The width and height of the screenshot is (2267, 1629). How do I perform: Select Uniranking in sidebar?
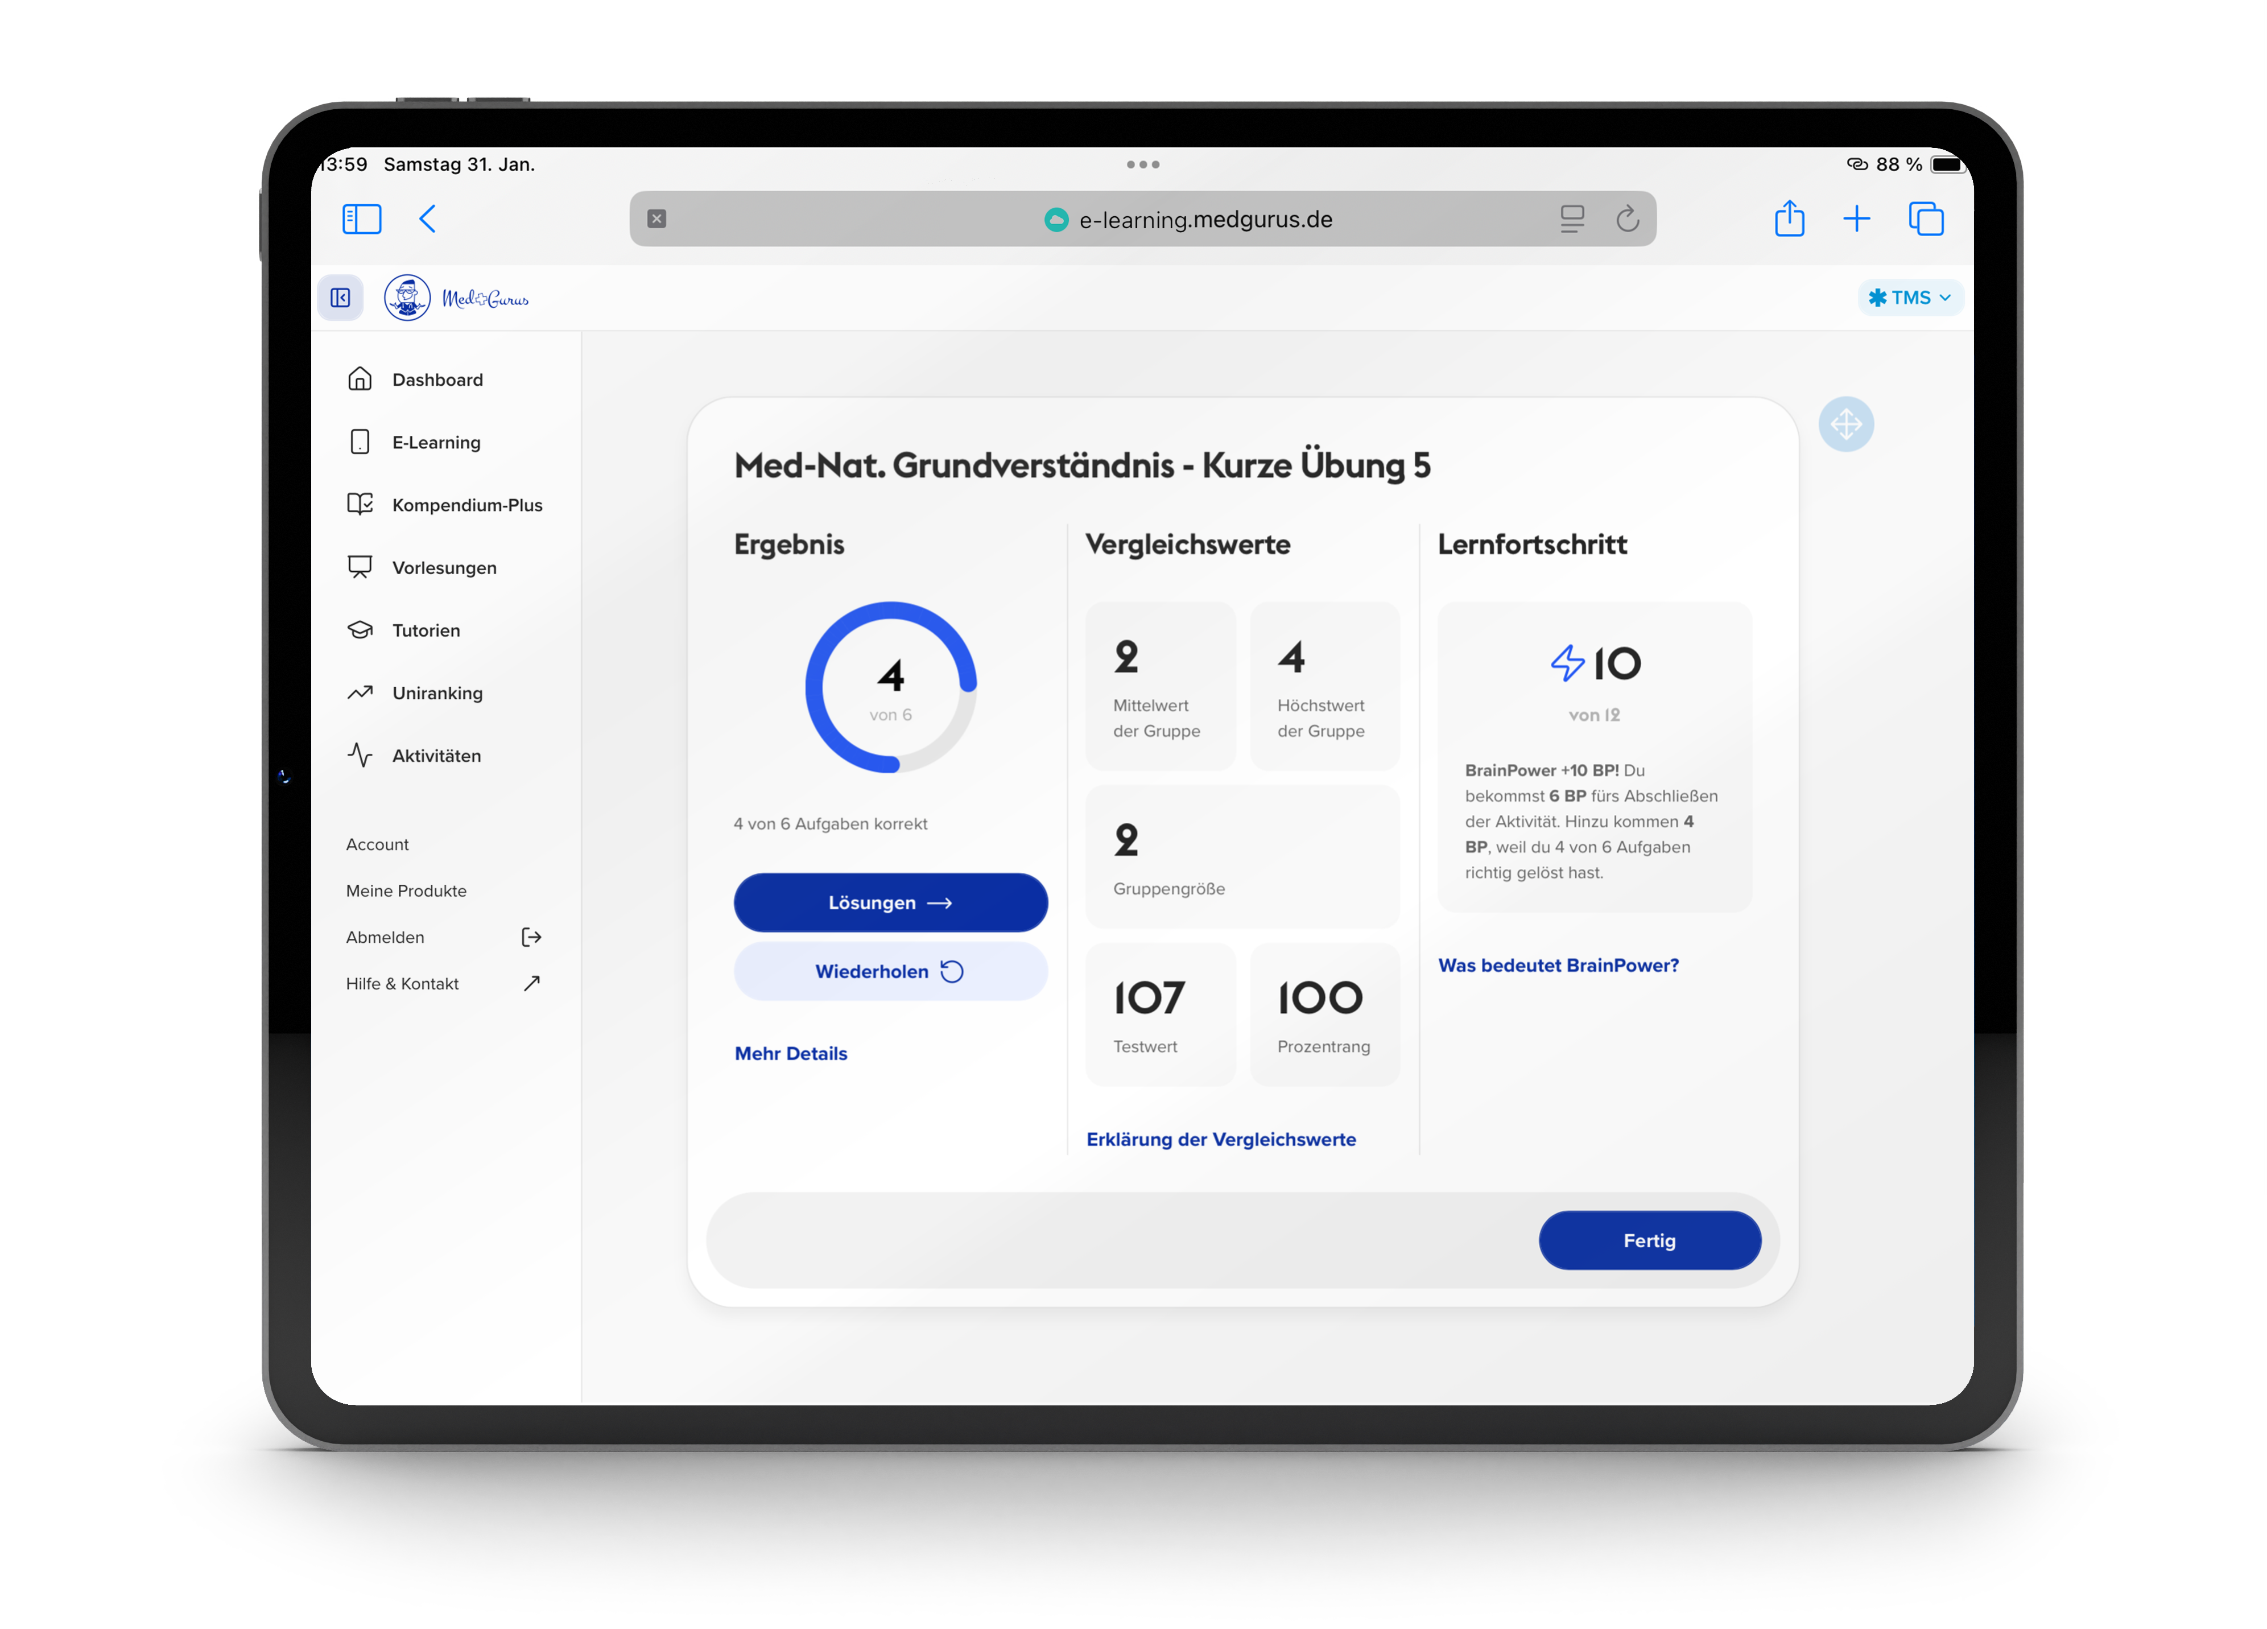(437, 693)
